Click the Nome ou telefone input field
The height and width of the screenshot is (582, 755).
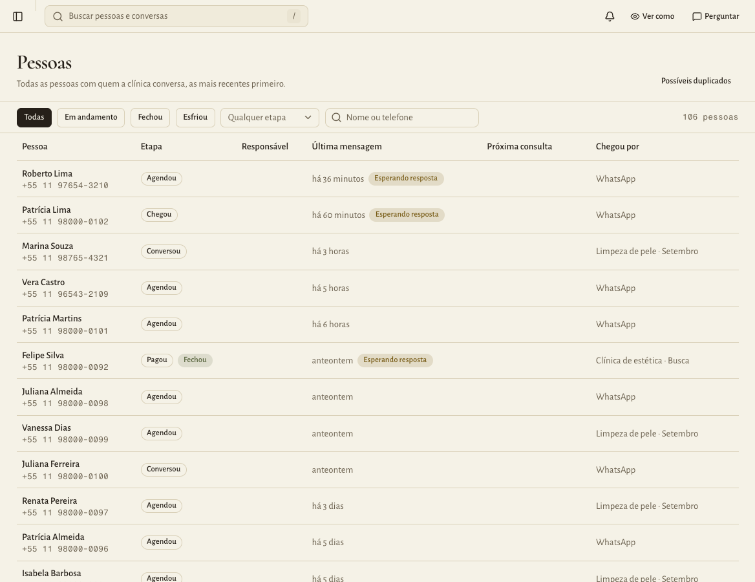402,118
